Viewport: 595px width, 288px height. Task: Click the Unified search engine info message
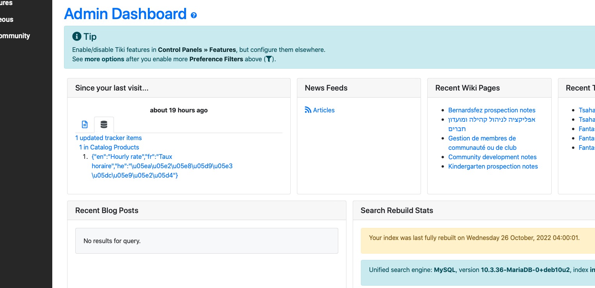point(478,272)
